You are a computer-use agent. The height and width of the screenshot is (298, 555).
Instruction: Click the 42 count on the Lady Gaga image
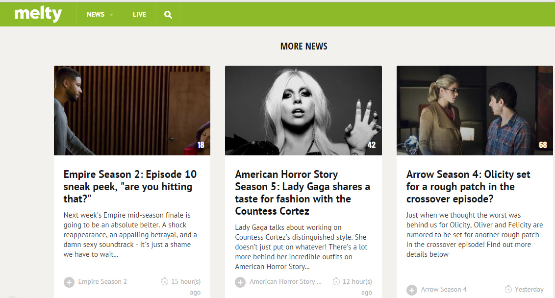(x=371, y=145)
